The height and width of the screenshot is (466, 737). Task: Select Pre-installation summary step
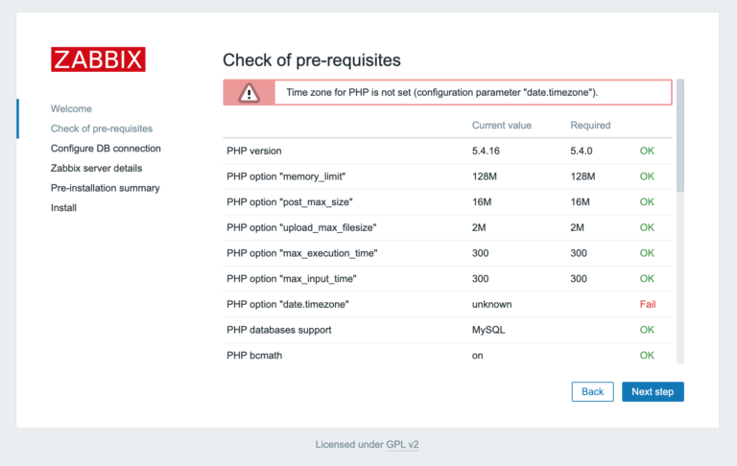coord(105,188)
